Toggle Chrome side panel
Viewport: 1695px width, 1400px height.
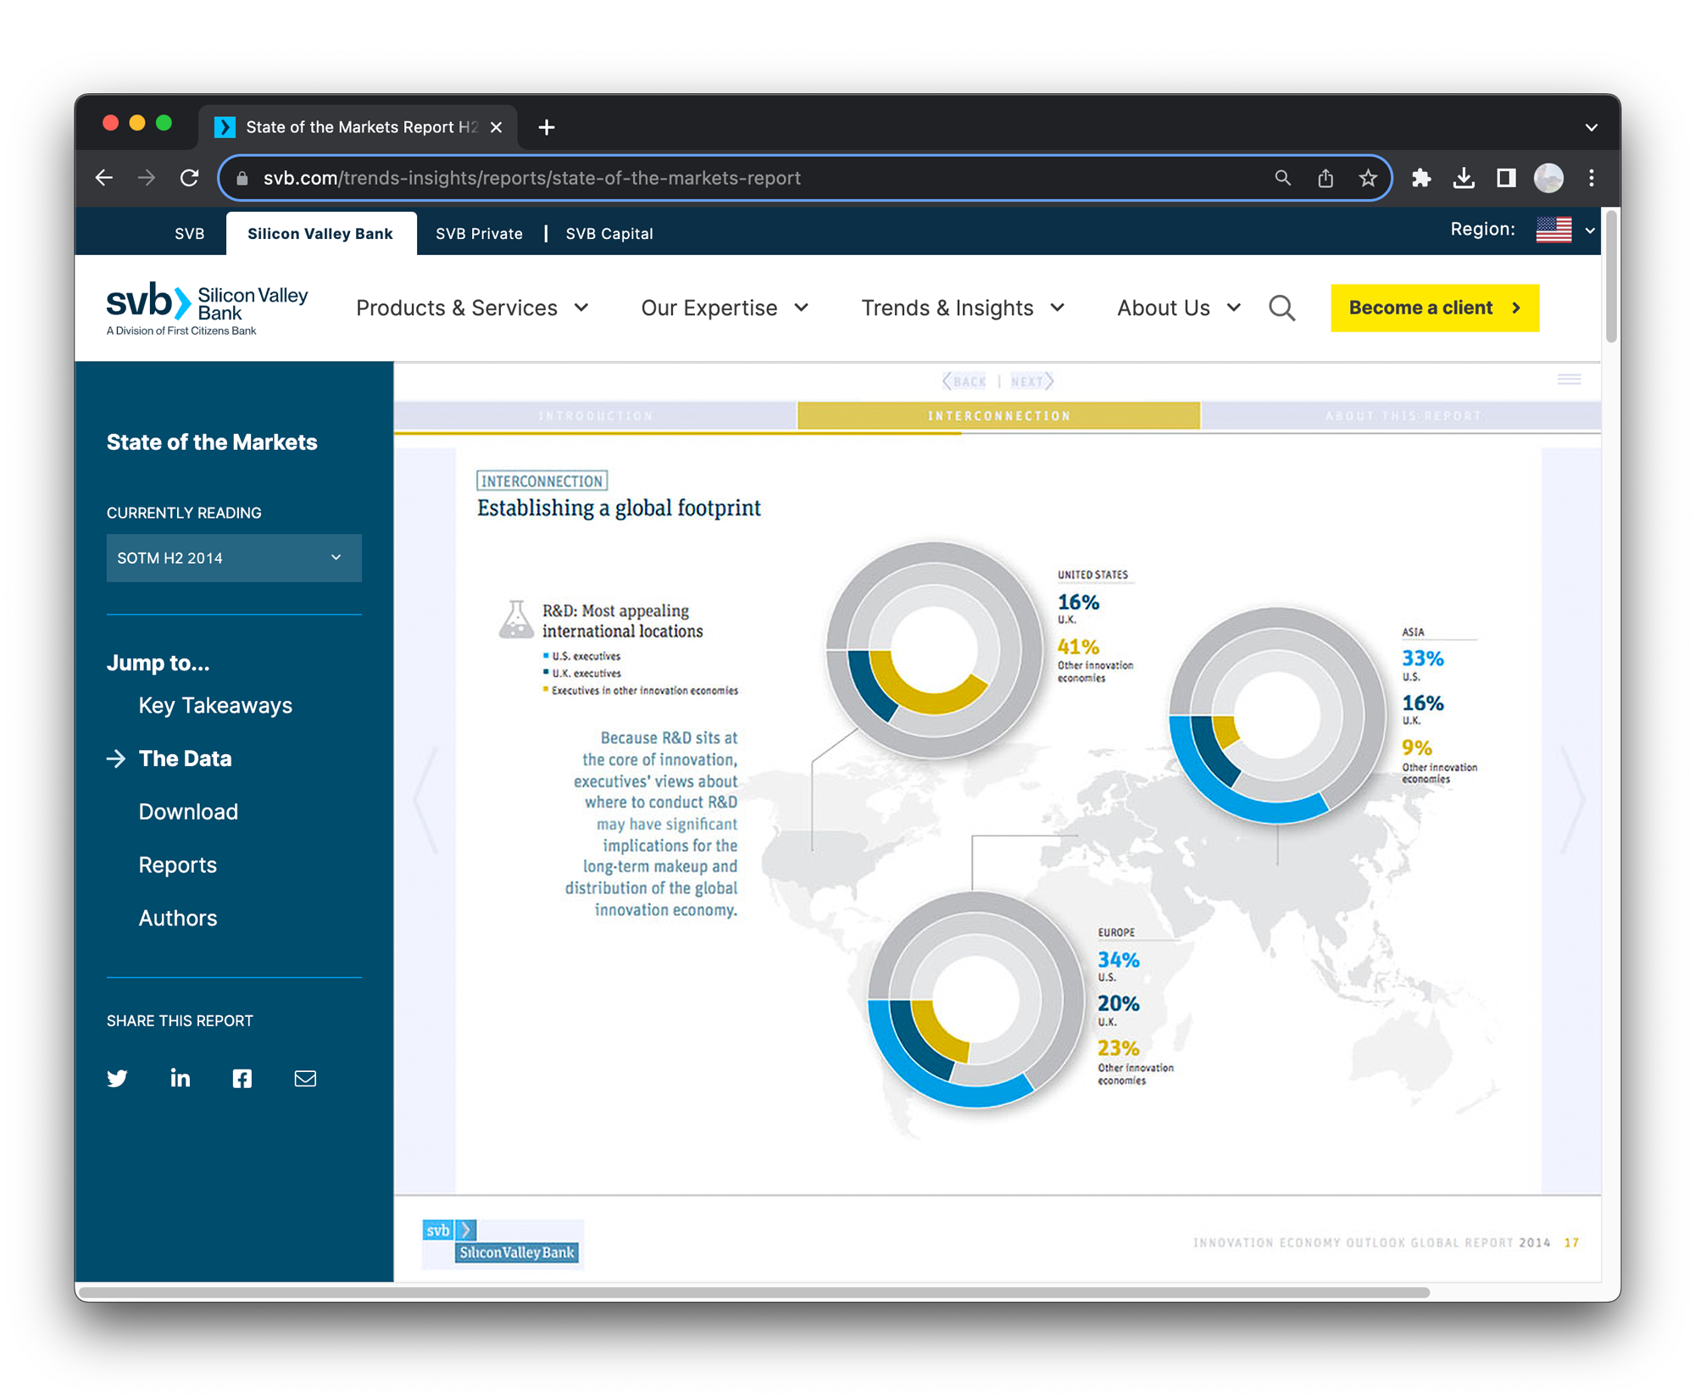(x=1505, y=178)
